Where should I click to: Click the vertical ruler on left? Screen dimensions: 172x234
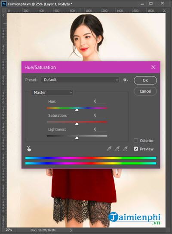click(x=3, y=120)
